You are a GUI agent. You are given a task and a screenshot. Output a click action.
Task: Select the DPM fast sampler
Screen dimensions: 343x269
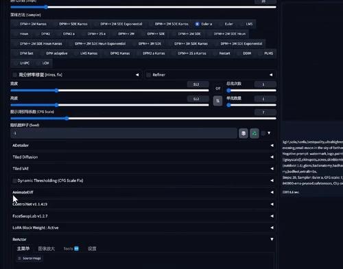24,54
